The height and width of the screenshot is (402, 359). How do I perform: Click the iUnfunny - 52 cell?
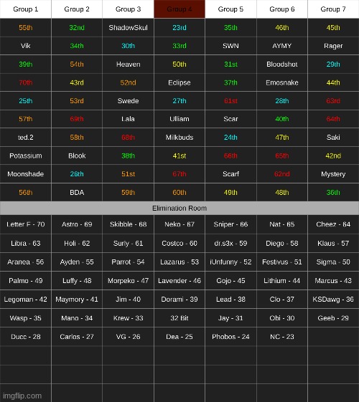point(230,262)
